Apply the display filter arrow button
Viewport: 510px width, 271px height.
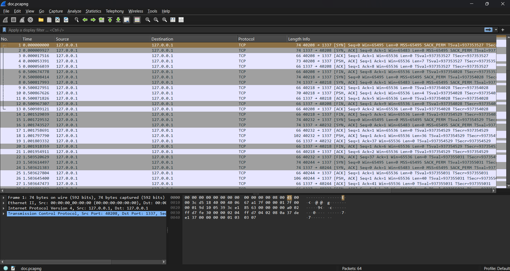tap(488, 30)
